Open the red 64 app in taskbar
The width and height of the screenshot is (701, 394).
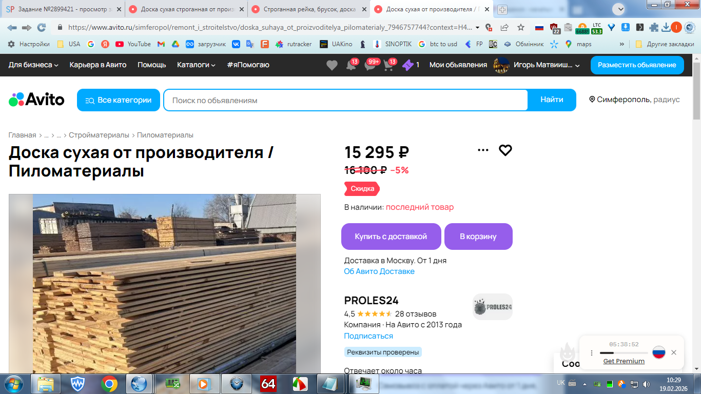click(x=268, y=383)
